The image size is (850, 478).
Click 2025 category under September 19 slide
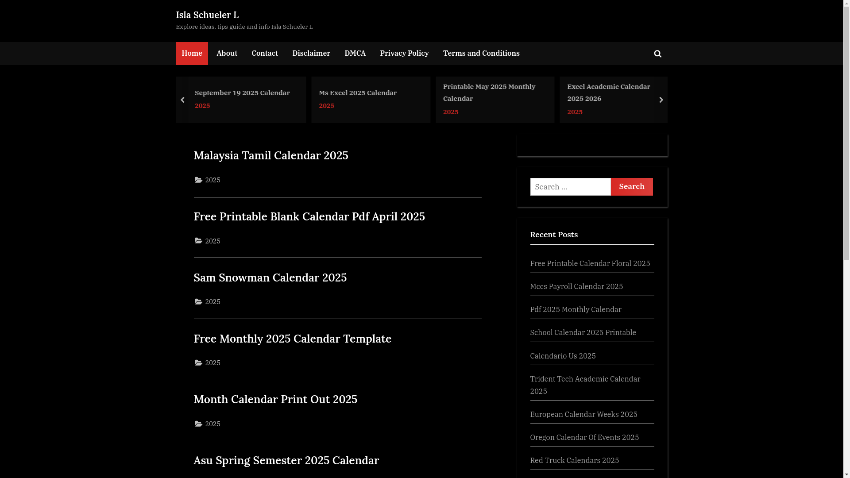click(202, 106)
